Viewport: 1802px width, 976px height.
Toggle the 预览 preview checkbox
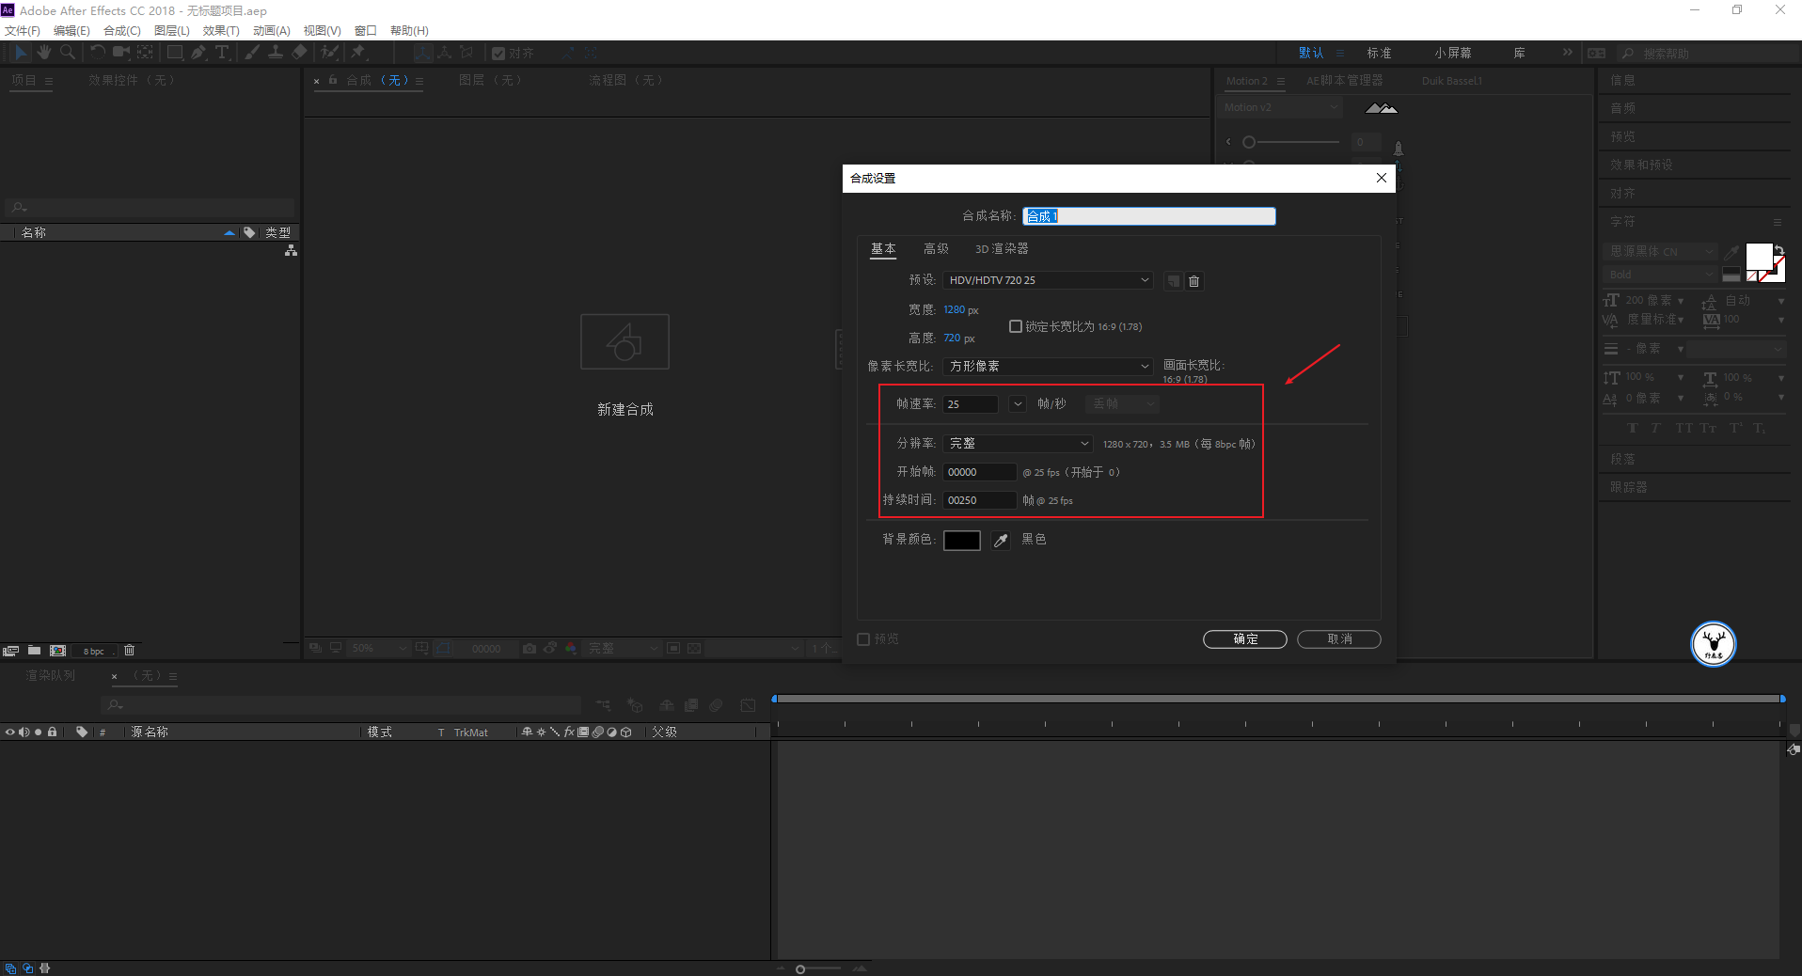click(863, 639)
